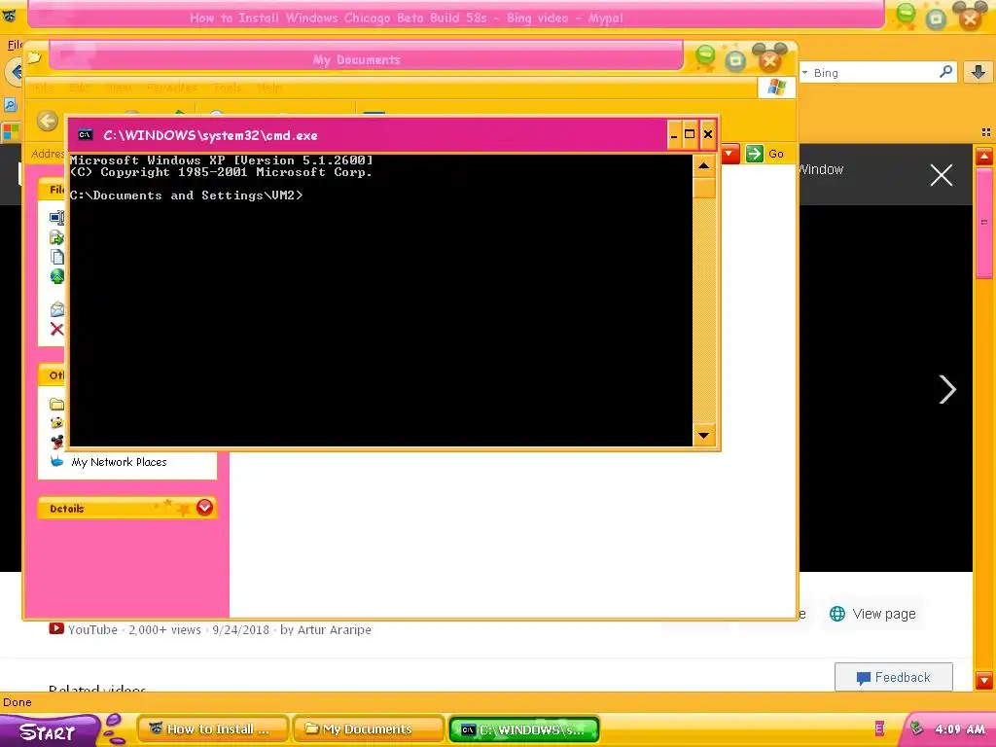Click the YouTube source label under video
Viewport: 996px width, 747px height.
click(x=92, y=630)
